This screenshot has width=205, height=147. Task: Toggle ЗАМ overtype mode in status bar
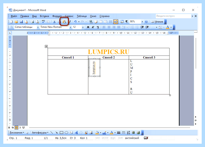[x=120, y=138]
